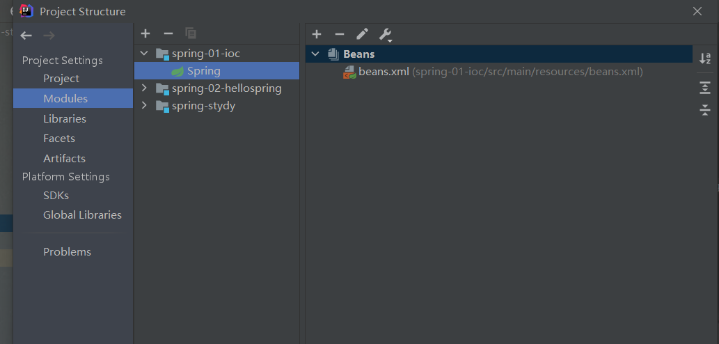The width and height of the screenshot is (719, 344).
Task: Click the Beans fileset icon
Action: [333, 54]
